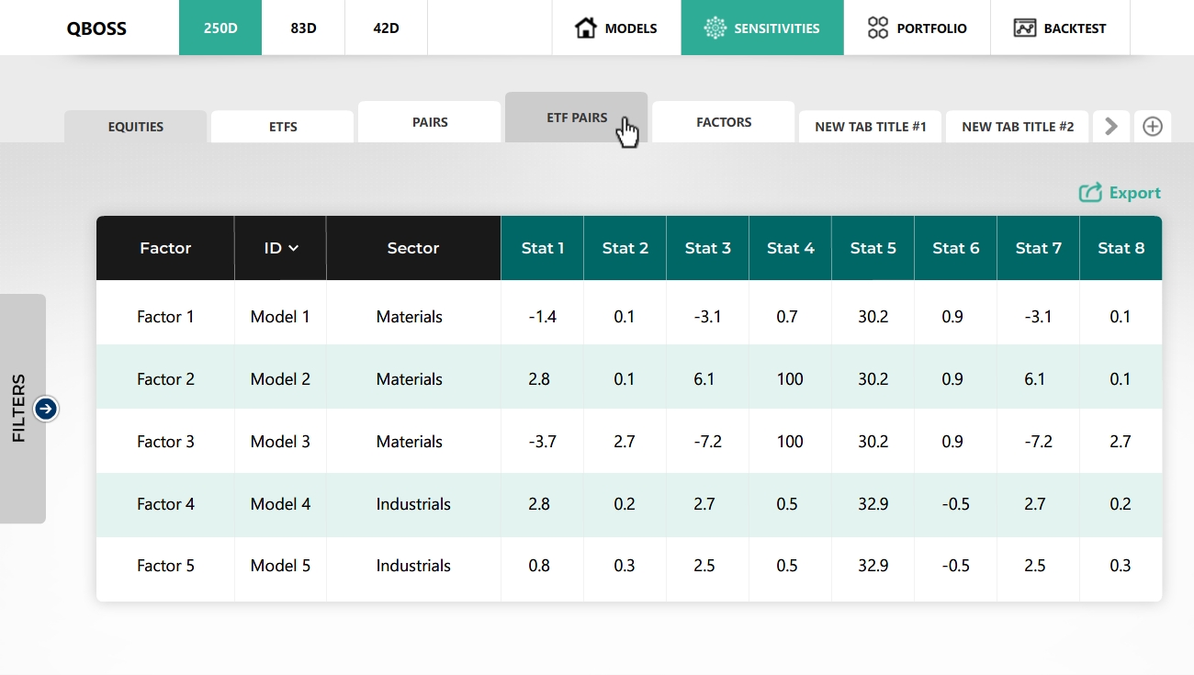Screen dimensions: 1194x675
Task: Click the Backtest chart icon
Action: click(x=1025, y=28)
